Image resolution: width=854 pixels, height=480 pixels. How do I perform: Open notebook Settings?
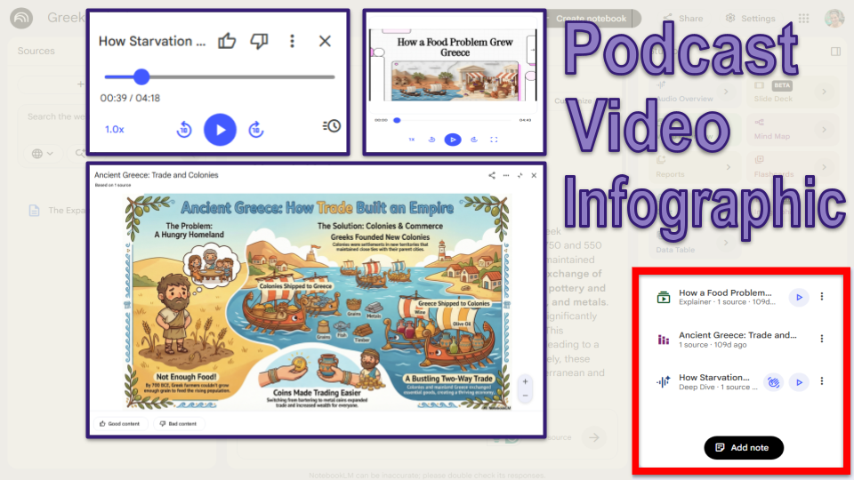tap(751, 19)
